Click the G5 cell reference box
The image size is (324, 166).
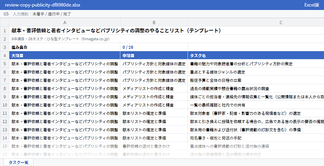tap(6, 14)
